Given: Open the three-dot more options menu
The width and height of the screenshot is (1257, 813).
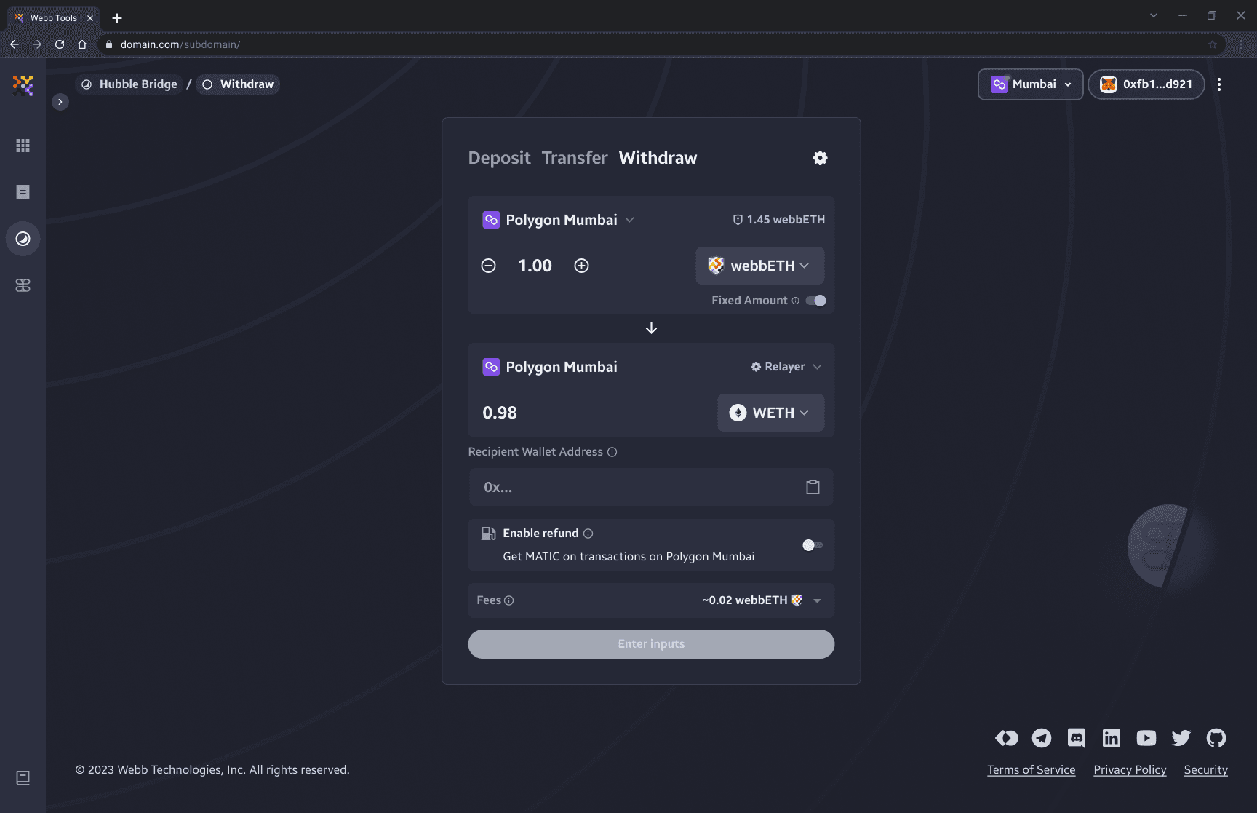Looking at the screenshot, I should click(1219, 84).
